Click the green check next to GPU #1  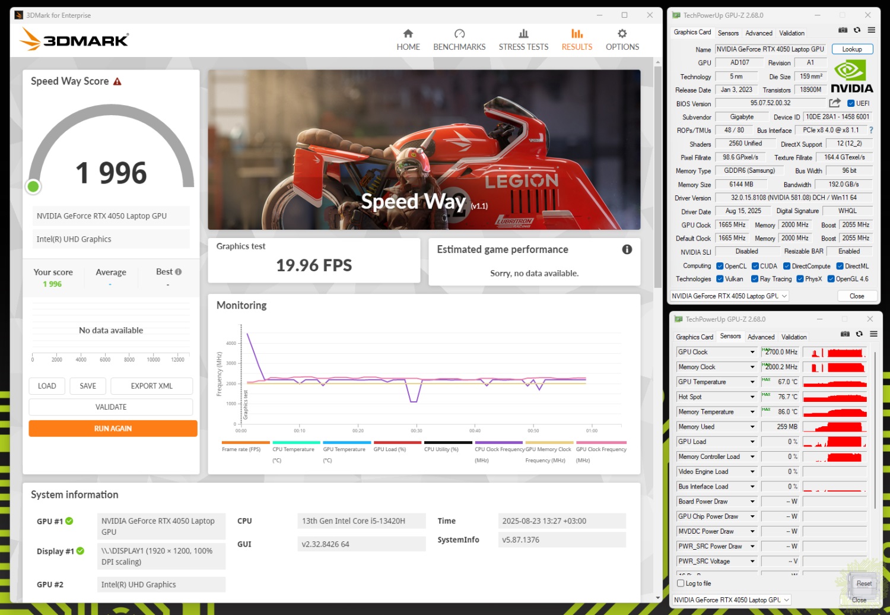click(69, 521)
